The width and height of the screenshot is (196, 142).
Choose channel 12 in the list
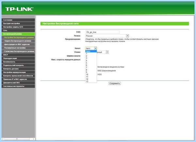pyautogui.click(x=91, y=79)
